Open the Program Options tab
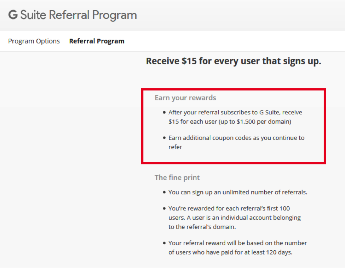 34,41
